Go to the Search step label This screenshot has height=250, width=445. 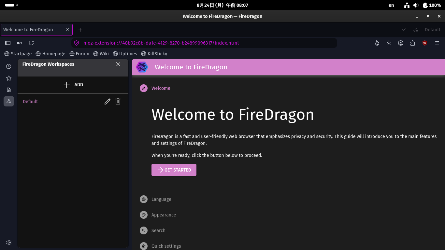point(158,230)
